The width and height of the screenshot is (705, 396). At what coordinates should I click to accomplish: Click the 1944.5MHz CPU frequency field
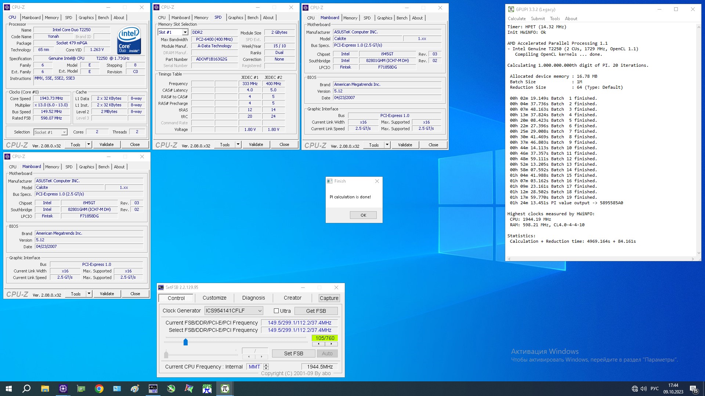[x=320, y=367]
